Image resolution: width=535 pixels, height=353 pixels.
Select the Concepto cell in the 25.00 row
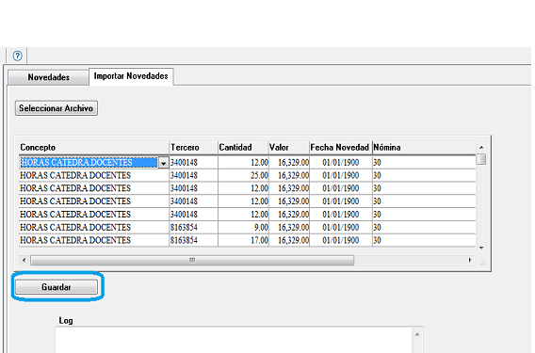click(x=94, y=175)
